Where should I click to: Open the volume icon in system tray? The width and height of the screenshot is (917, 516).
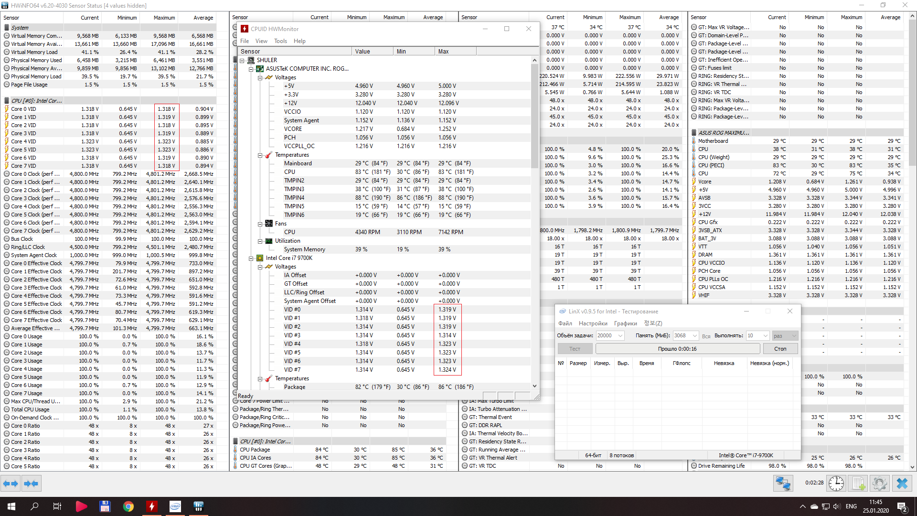[836, 506]
